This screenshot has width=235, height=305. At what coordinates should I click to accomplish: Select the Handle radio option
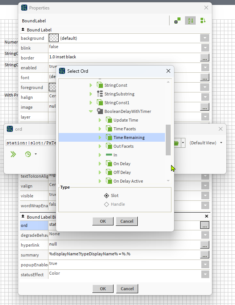(107, 204)
